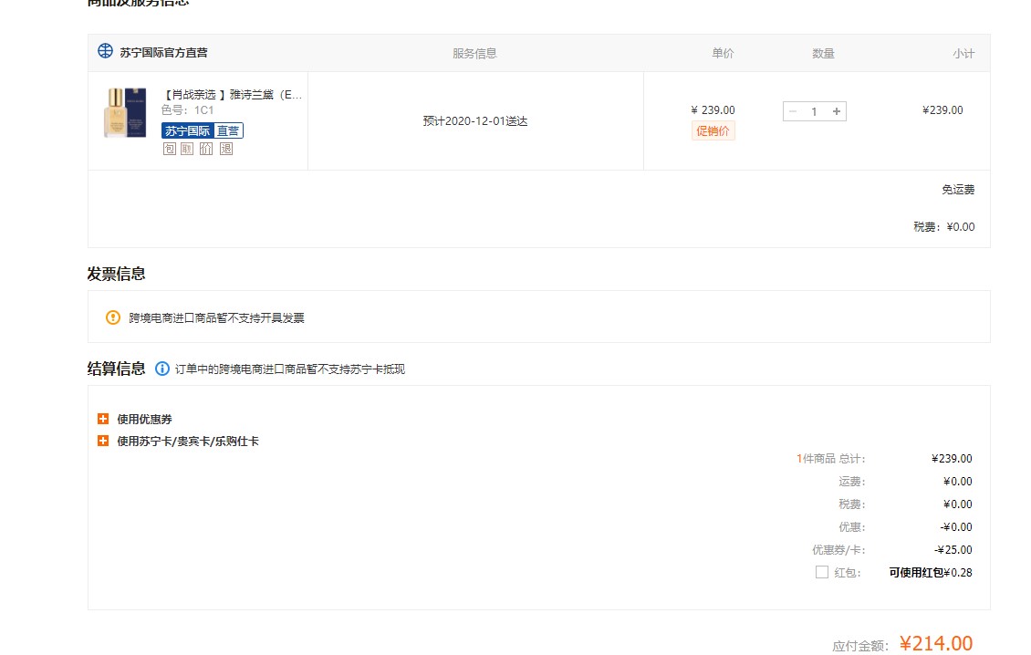Decrease quantity with the minus button
The width and height of the screenshot is (1031, 655).
click(793, 111)
